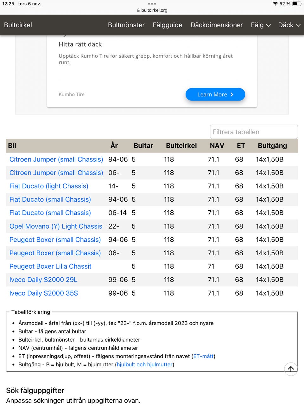
Task: Tap the three-dot multitasking icon at top
Action: 152,4
